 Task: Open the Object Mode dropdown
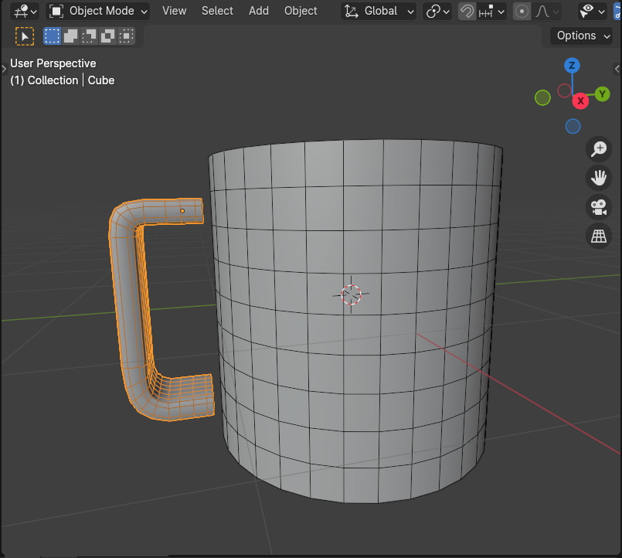pyautogui.click(x=98, y=11)
